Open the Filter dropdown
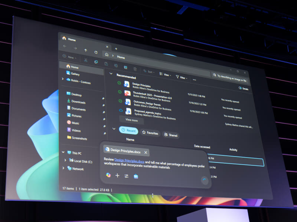297x222 pixels. [182, 77]
